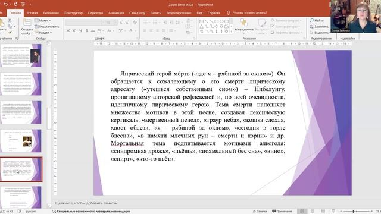The image size is (381, 214).
Task: Open the Найти search command
Action: click(317, 20)
